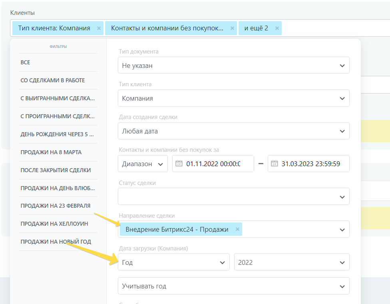Screen dimensions: 390x304
Task: Open the 'Диапазон' period type dropdown
Action: click(x=143, y=164)
